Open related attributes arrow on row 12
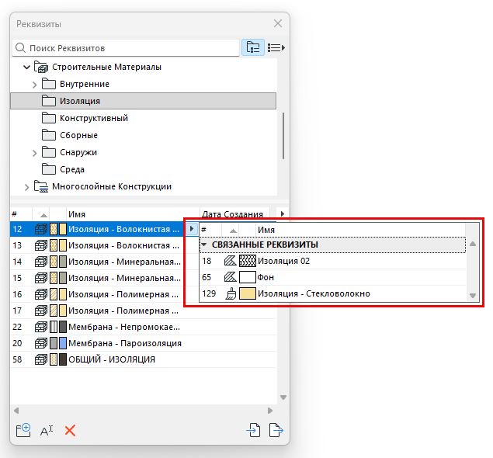 coord(192,229)
